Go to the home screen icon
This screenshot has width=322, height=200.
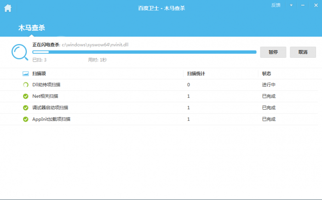[x=8, y=8]
